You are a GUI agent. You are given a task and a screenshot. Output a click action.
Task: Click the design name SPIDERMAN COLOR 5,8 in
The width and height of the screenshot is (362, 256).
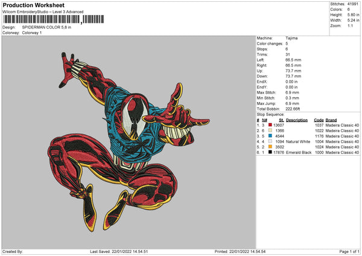[x=46, y=28]
